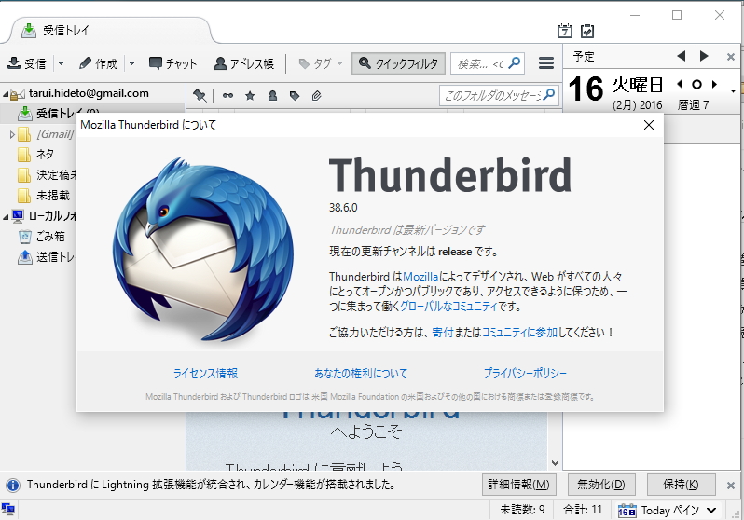Close the 予定 Today pane

coord(731,57)
